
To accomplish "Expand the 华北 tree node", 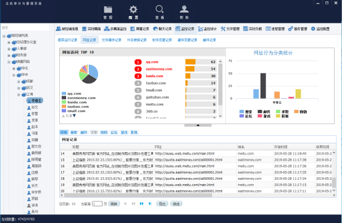I will 14,69.
